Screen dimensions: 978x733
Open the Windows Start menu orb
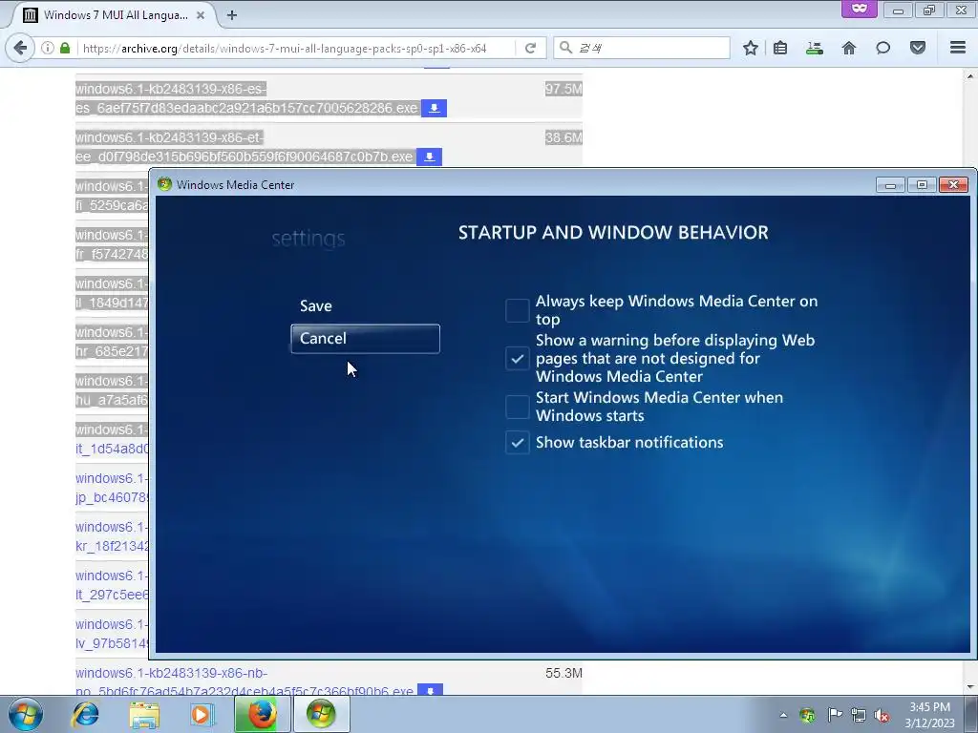pos(26,714)
